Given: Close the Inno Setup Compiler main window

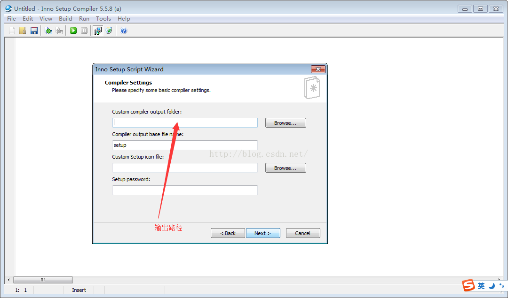Looking at the screenshot, I should [496, 9].
